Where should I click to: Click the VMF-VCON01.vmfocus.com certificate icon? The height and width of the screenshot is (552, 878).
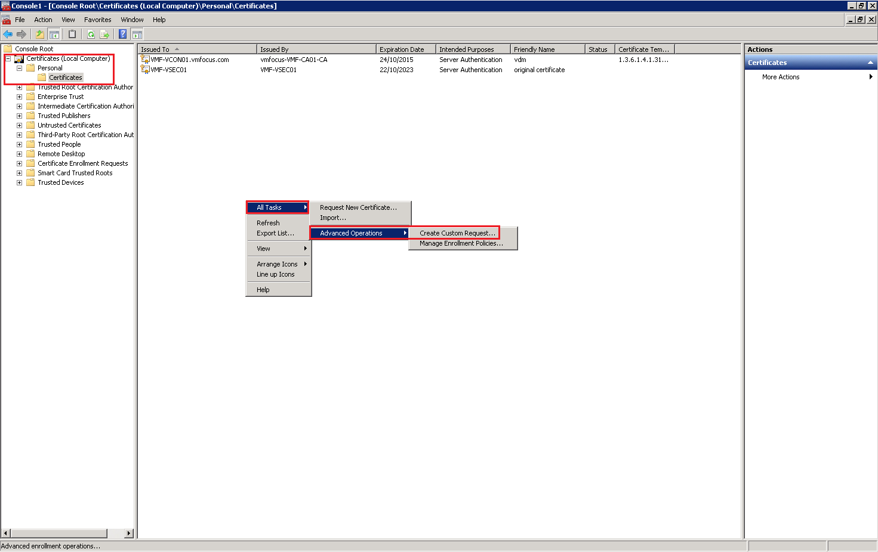tap(144, 60)
